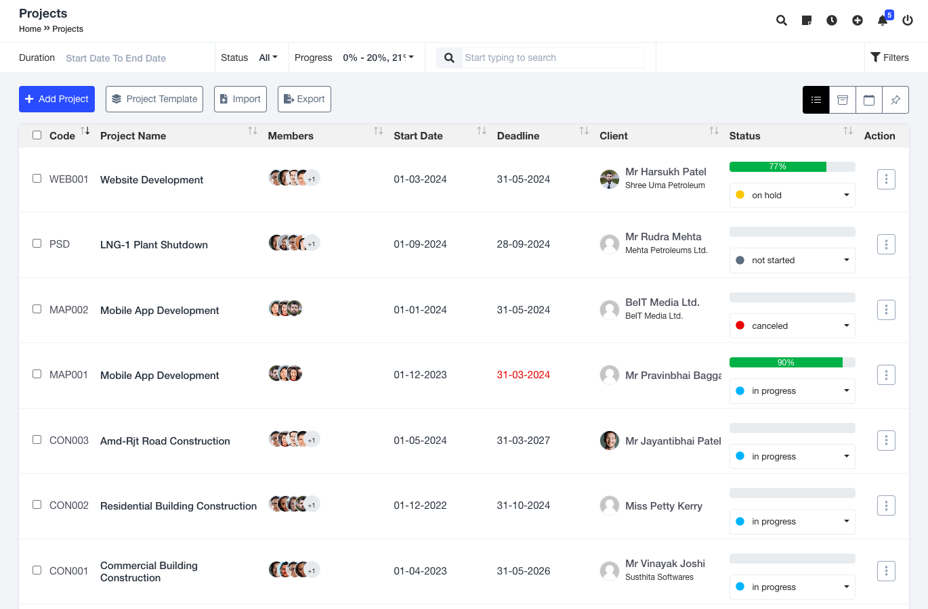This screenshot has width=928, height=609.
Task: Tick the checkbox for MAP002 row
Action: click(x=37, y=309)
